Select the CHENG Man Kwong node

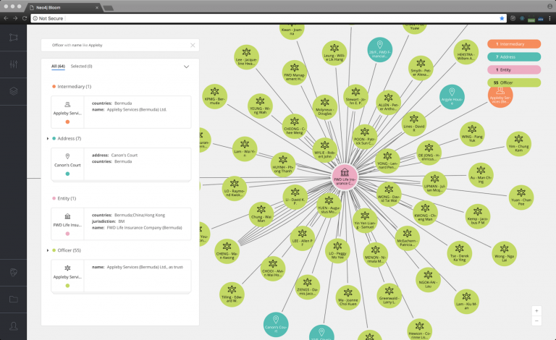coord(227,251)
